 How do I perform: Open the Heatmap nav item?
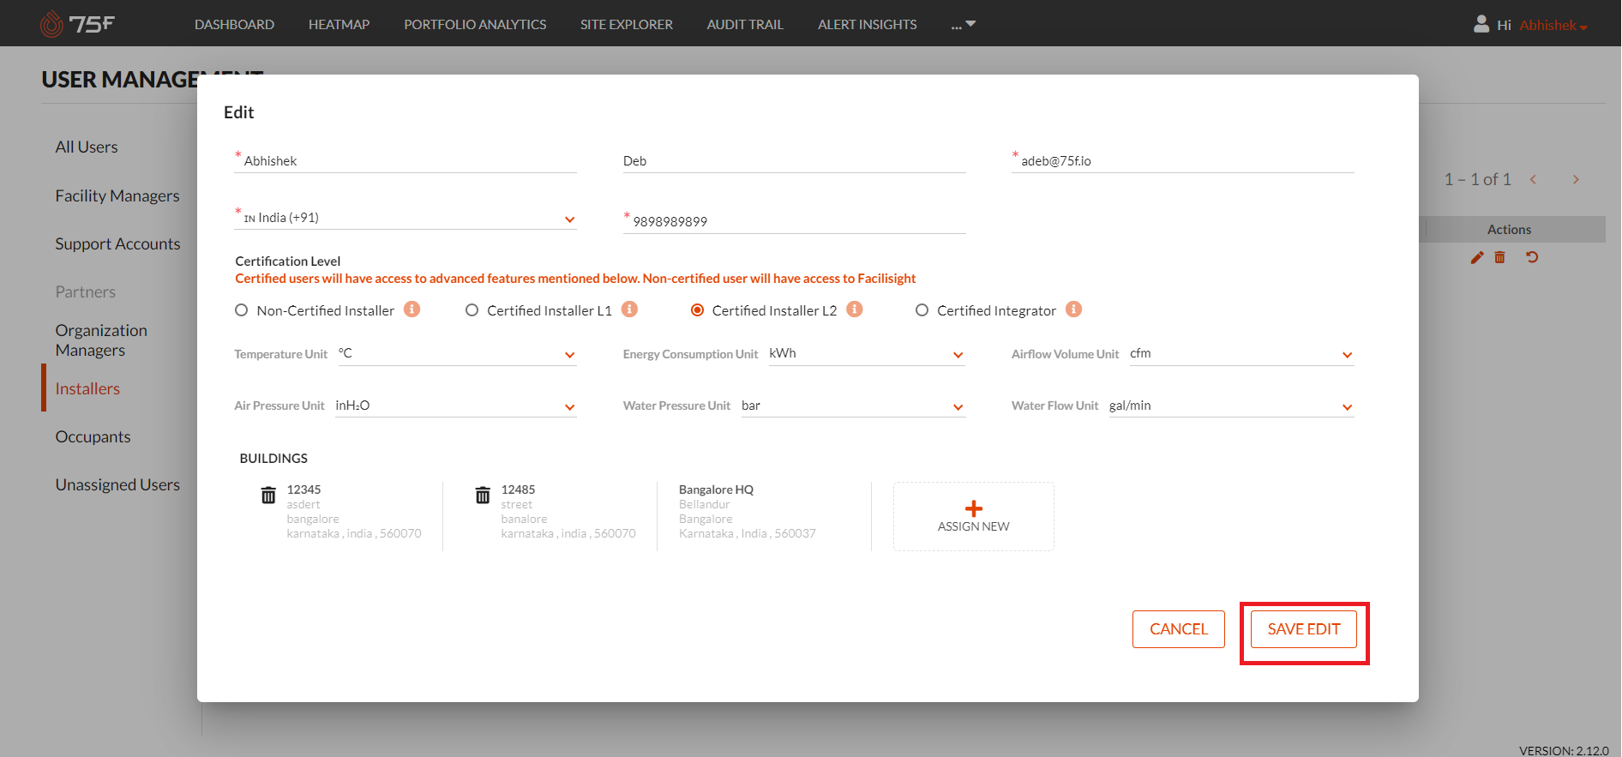point(339,24)
